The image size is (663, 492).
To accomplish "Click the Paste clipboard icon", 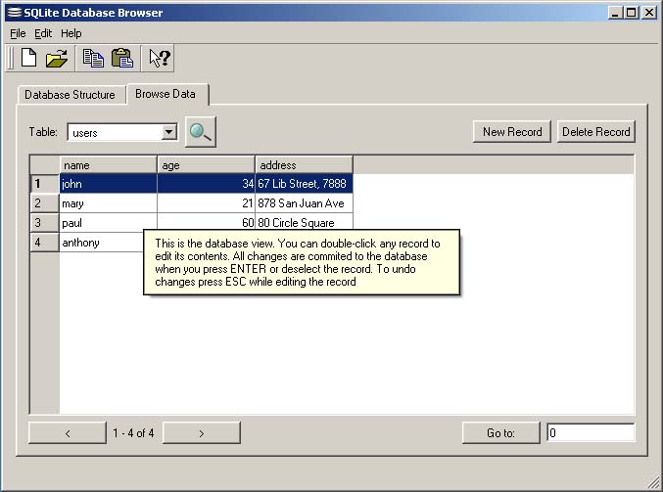I will point(122,59).
